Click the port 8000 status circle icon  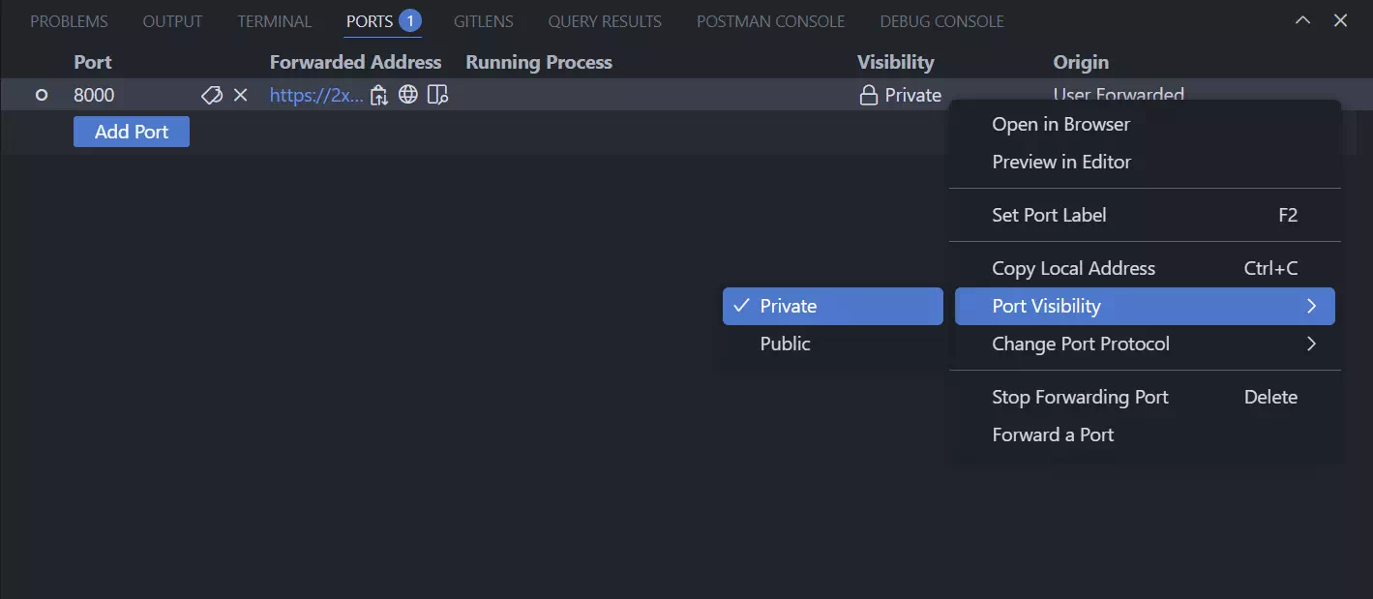pos(42,95)
